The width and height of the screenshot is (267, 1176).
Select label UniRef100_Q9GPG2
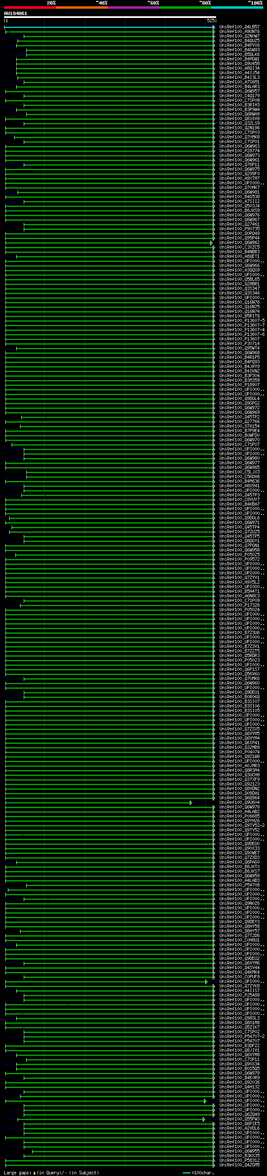(239, 403)
